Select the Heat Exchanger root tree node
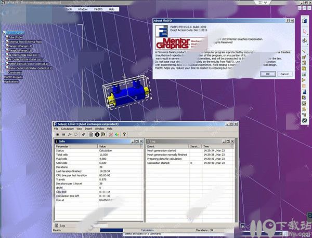Screen dimensions: 312x238 pos(15,33)
